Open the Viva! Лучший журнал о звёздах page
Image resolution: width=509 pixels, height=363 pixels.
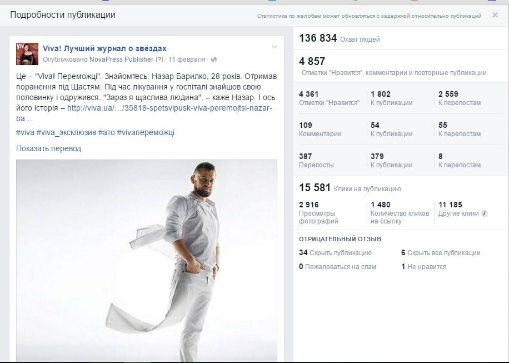coord(104,48)
